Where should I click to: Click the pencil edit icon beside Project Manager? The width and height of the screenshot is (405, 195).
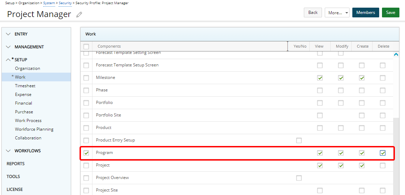[x=79, y=15]
